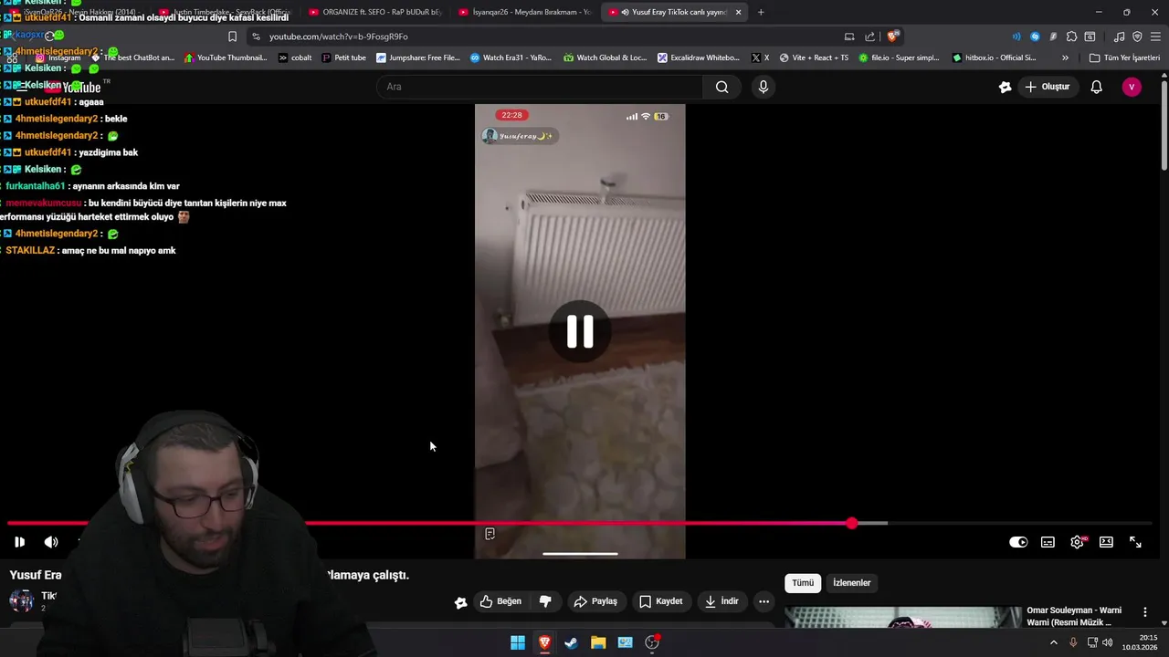Open Steam from the taskbar
This screenshot has width=1169, height=657.
pyautogui.click(x=571, y=642)
